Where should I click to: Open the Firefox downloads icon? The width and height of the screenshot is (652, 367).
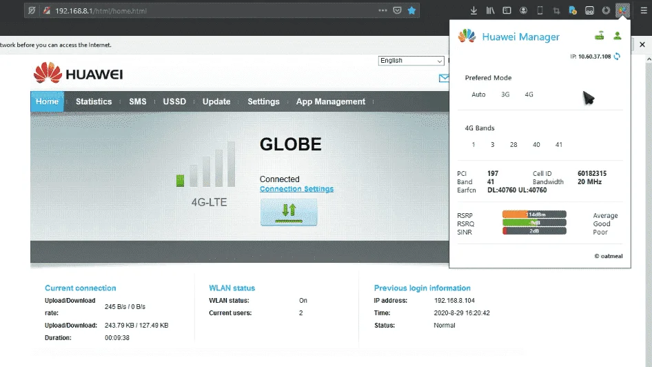pos(473,11)
